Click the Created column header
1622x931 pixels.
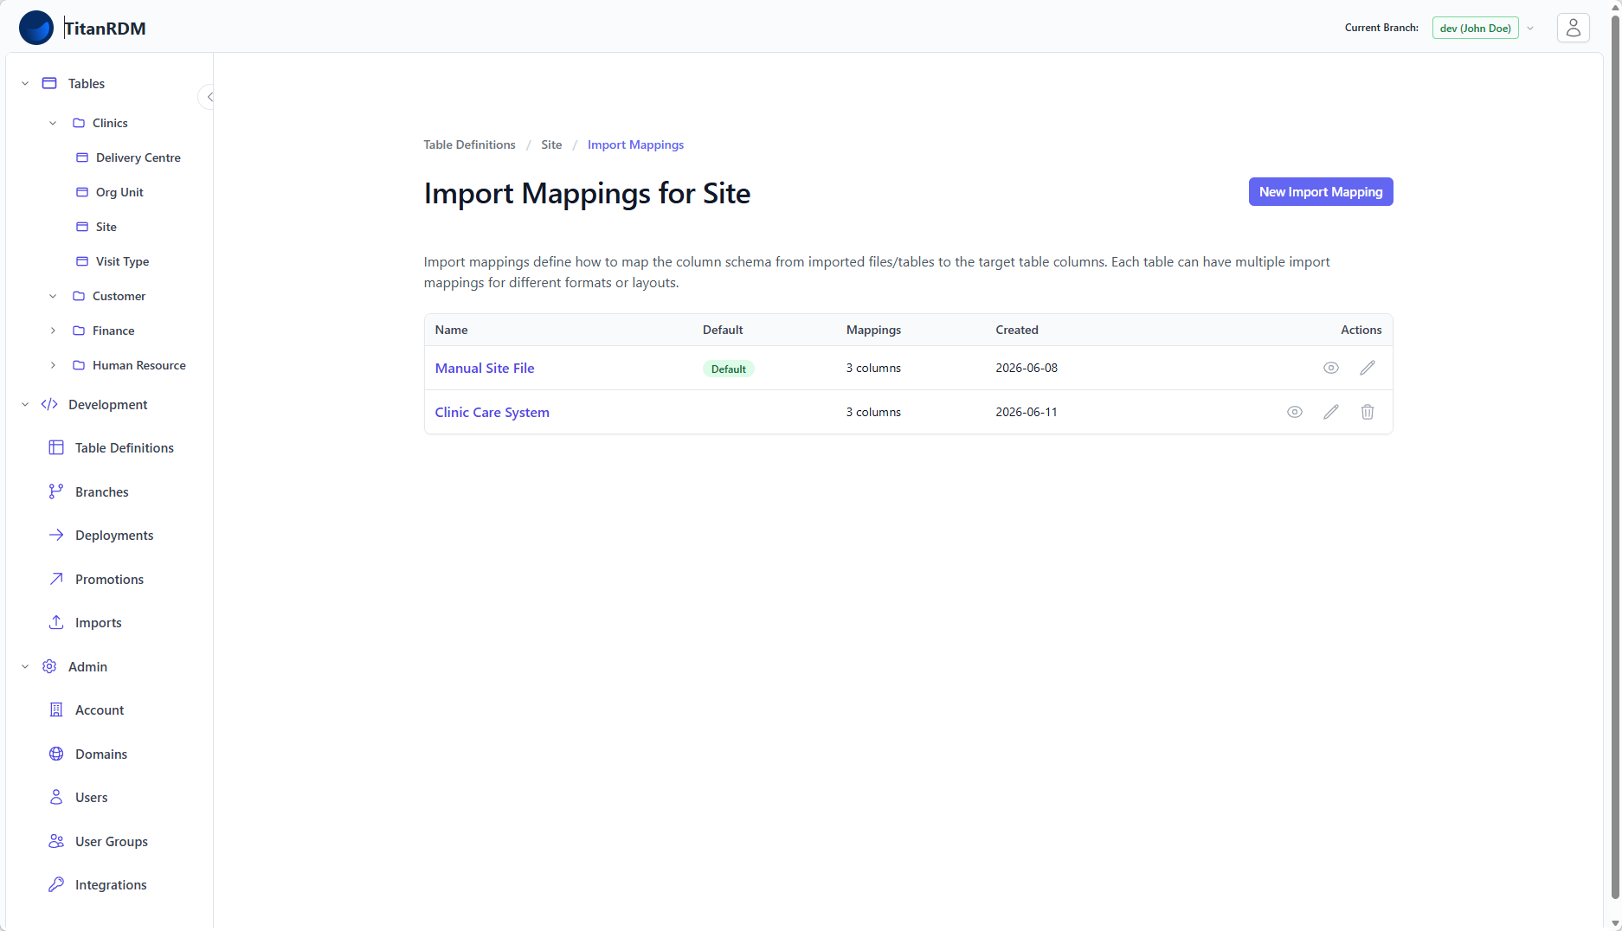click(x=1016, y=330)
